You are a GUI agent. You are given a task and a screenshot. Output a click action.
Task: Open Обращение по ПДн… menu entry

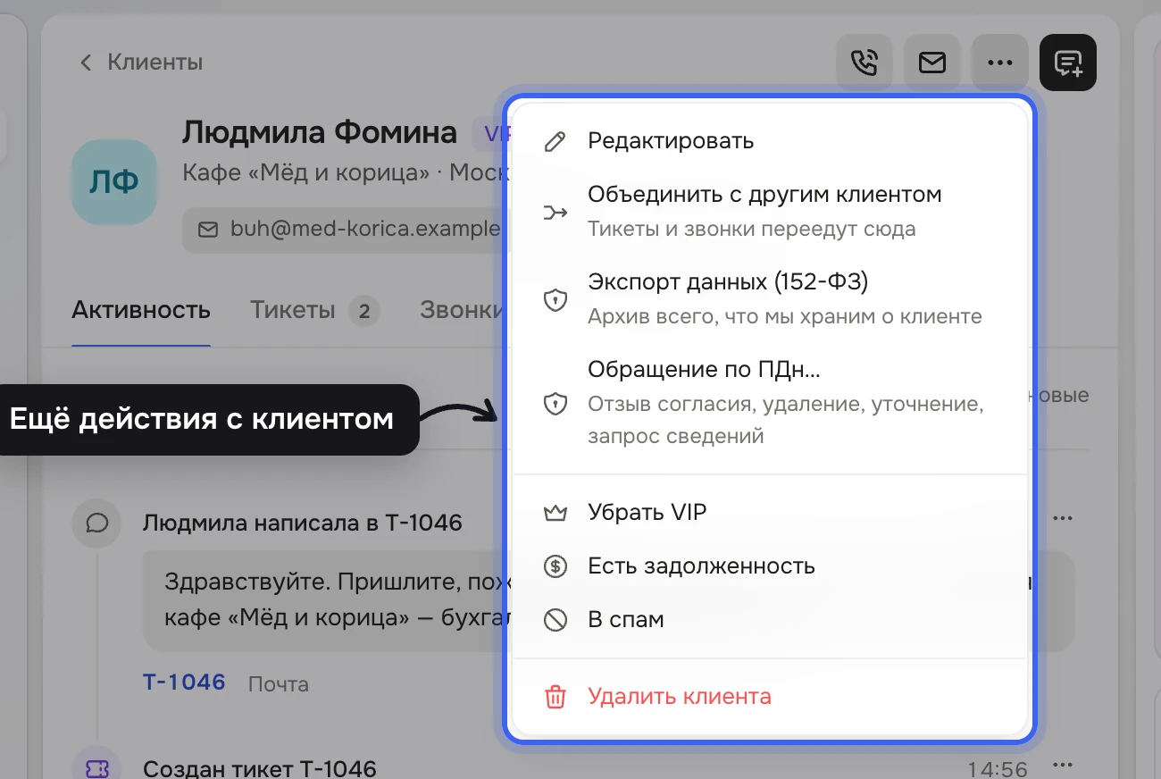pos(769,403)
